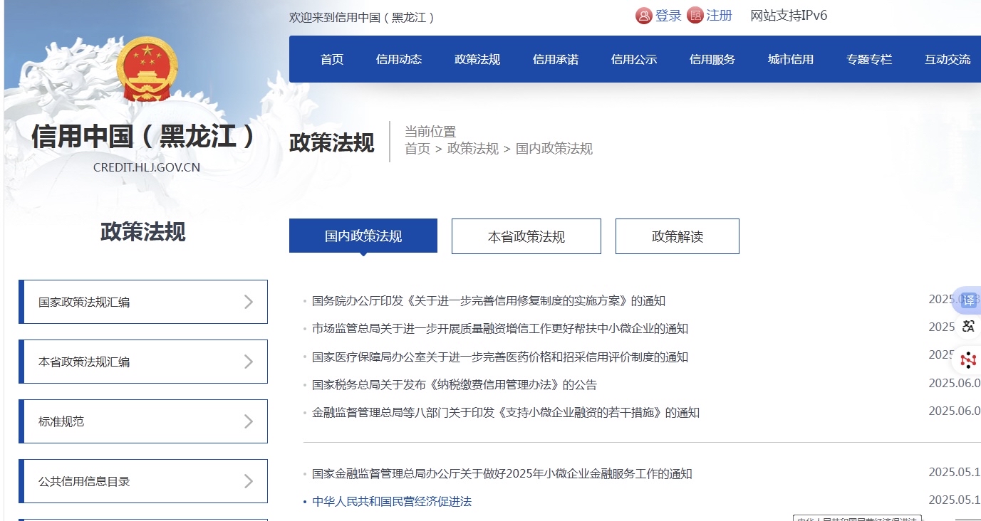The image size is (981, 521).
Task: Open 信用服务 in the navigation bar
Action: [x=712, y=60]
